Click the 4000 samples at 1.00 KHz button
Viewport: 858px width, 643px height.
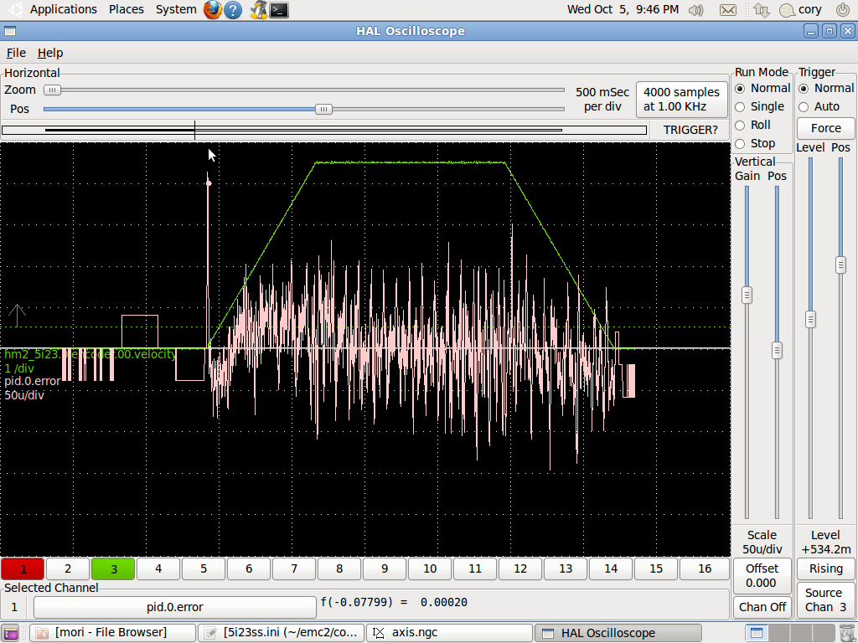click(x=682, y=100)
